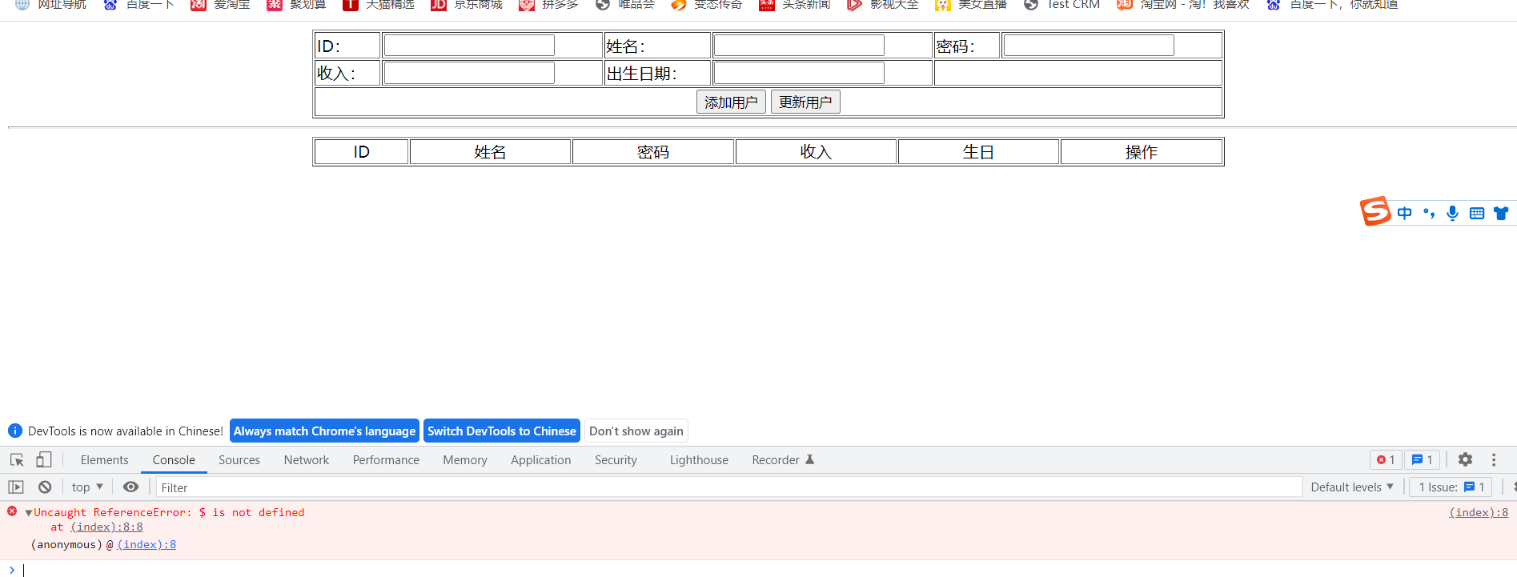Screen dimensions: 1517x577
Task: Focus the 密码 input field
Action: tap(1089, 46)
